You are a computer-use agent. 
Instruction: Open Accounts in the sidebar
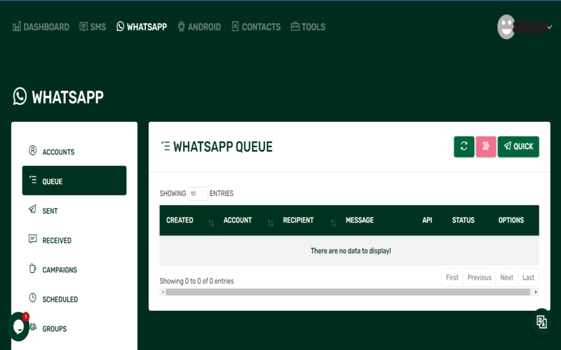(x=58, y=152)
